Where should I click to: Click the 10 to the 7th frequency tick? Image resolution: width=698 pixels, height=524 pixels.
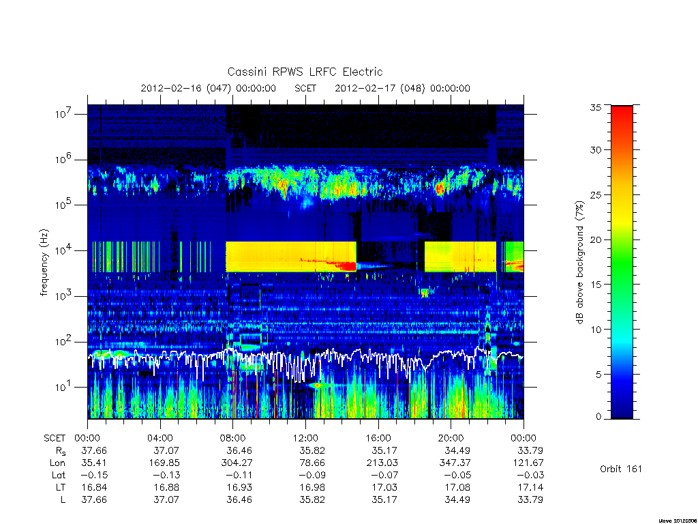click(63, 114)
